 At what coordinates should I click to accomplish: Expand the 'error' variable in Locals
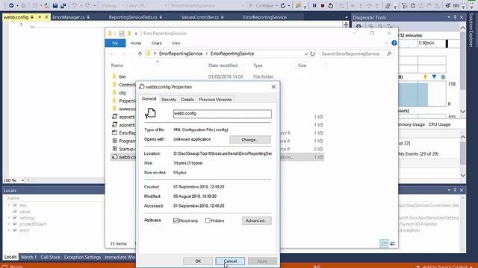click(x=8, y=230)
